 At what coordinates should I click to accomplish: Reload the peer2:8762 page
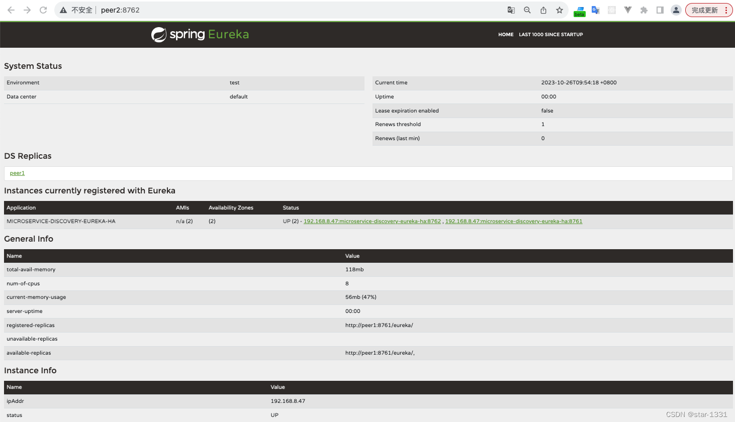click(x=43, y=10)
